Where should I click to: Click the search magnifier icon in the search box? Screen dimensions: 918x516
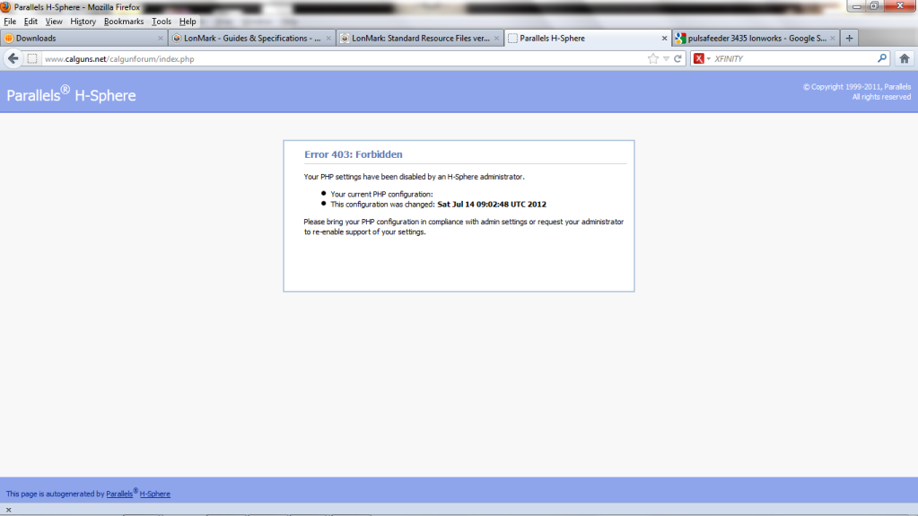point(881,59)
